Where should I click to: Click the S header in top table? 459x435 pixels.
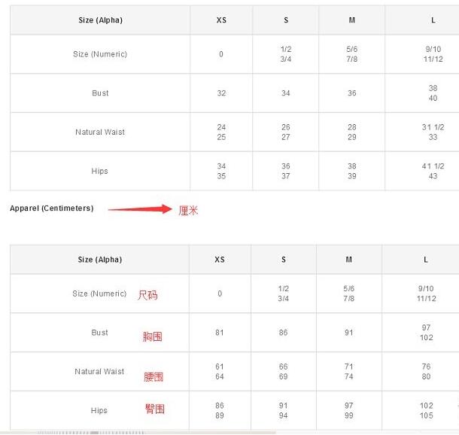click(285, 20)
